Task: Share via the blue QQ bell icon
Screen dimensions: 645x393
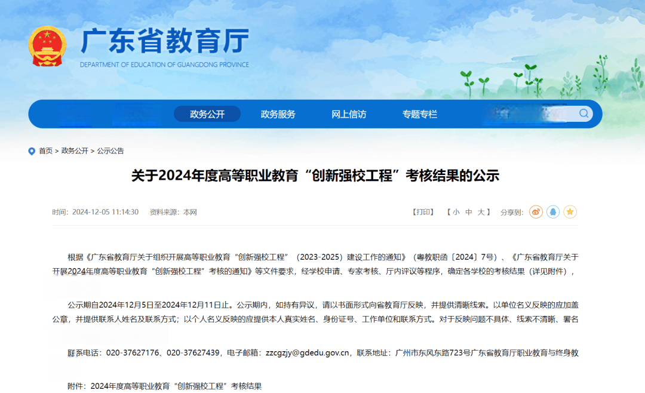Action: 553,212
